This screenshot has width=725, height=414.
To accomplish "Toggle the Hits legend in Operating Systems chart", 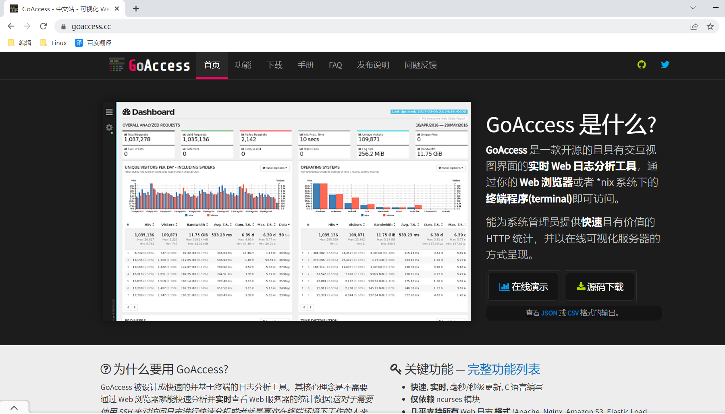I will pyautogui.click(x=365, y=215).
